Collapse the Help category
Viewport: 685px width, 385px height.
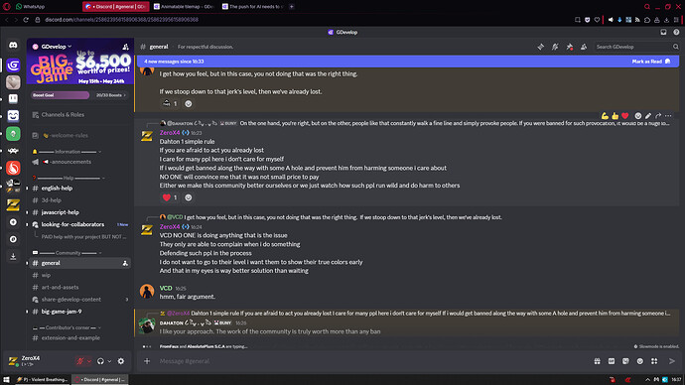pos(68,178)
